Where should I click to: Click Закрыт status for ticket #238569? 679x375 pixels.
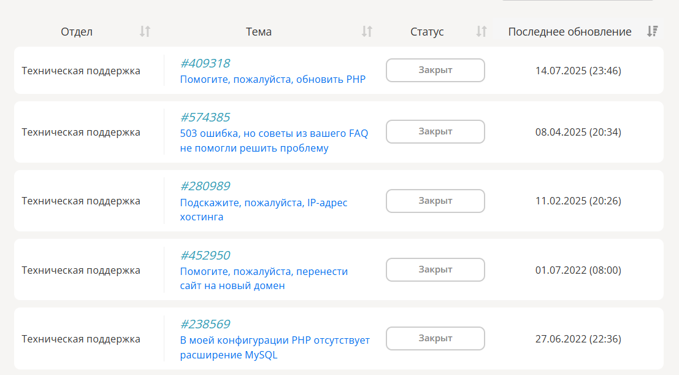[x=435, y=338]
